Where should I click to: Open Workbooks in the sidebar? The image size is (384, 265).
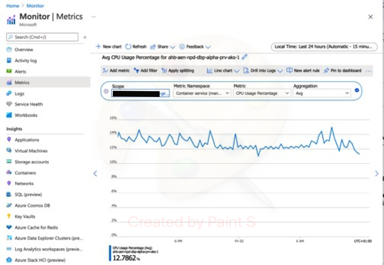tap(26, 115)
